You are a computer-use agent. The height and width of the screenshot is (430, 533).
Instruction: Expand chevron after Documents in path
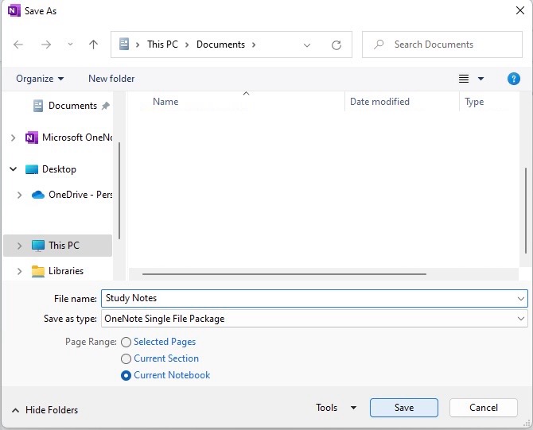[254, 45]
